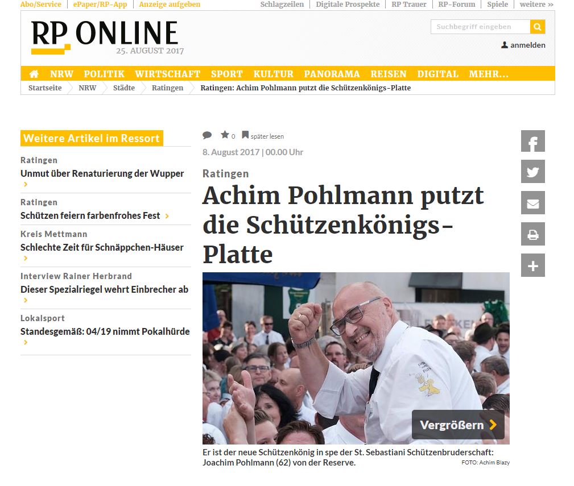Open the SPORT navigation section
Viewport: 574px width, 486px height.
click(x=226, y=74)
